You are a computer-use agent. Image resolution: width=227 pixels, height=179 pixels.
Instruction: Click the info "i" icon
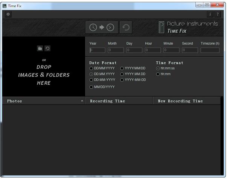coord(210,14)
